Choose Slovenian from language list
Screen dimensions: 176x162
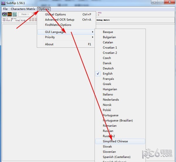click(120, 152)
